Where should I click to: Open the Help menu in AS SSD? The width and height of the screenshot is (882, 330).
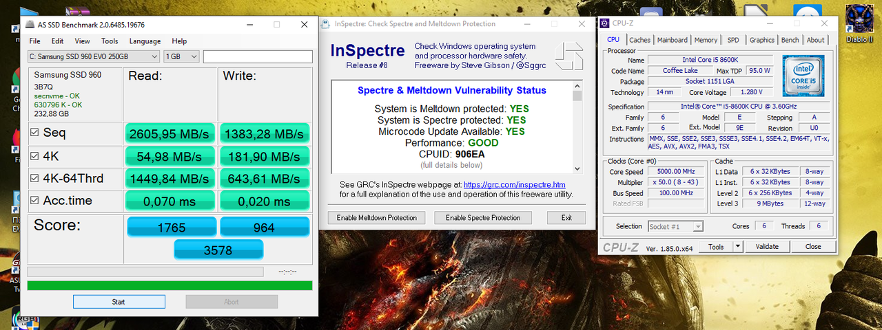point(179,41)
